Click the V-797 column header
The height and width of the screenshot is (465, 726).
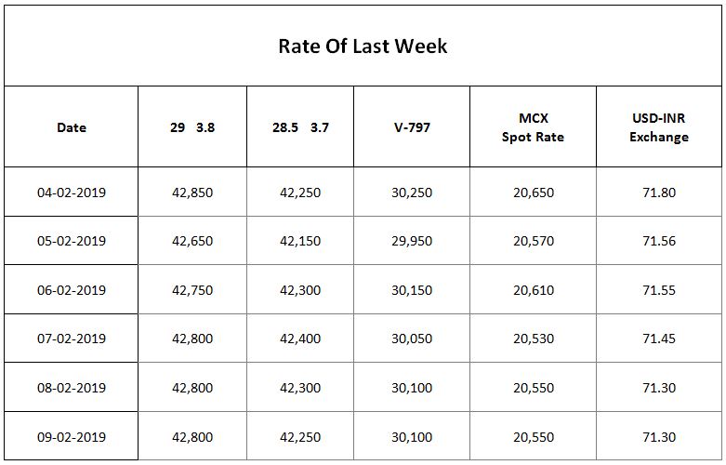412,126
